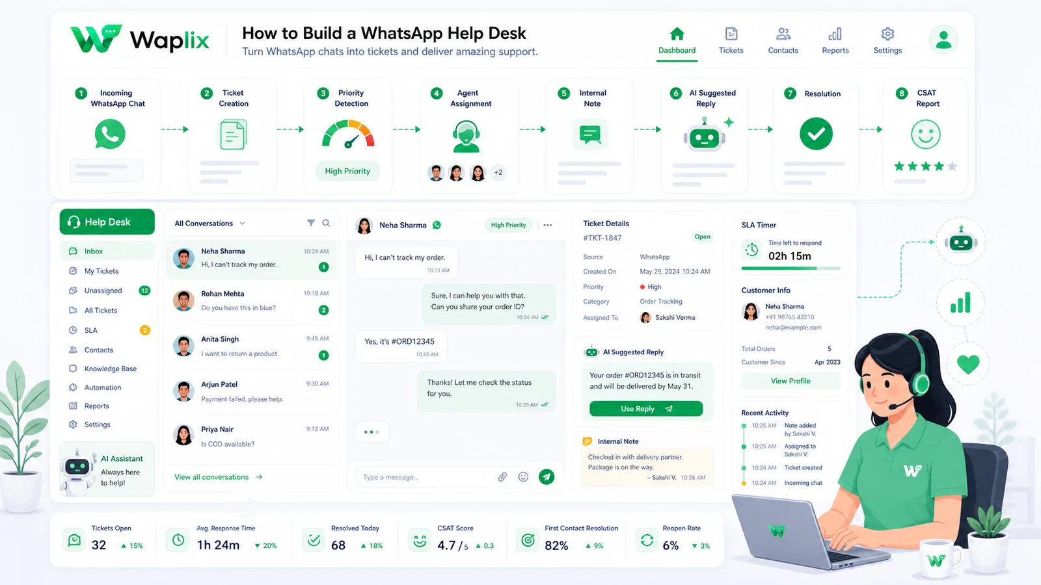This screenshot has height=585, width=1041.
Task: Open the chat more options menu
Action: tap(548, 225)
